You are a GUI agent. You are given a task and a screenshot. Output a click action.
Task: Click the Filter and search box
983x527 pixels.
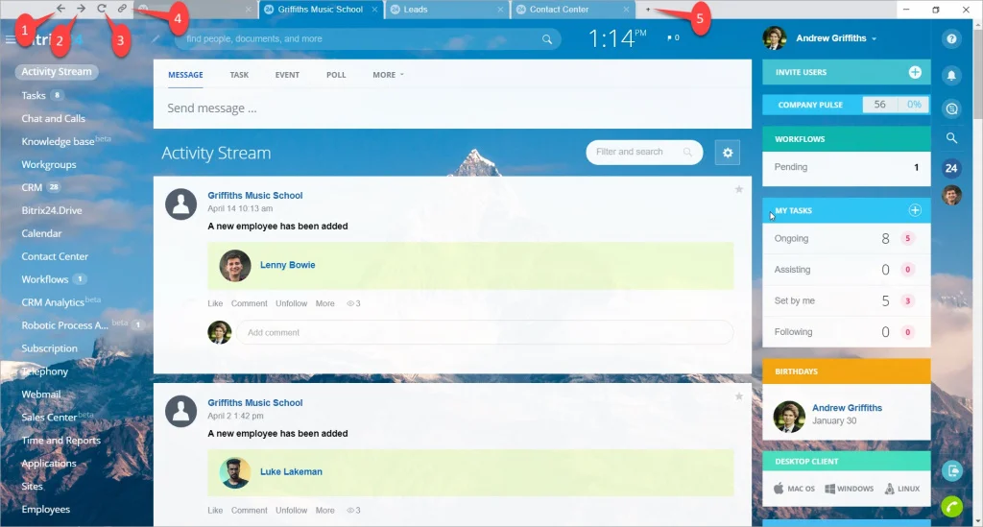(644, 153)
